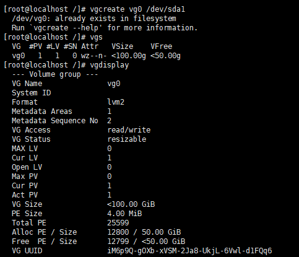Click the VG UUID string
299x257 pixels.
(189, 251)
